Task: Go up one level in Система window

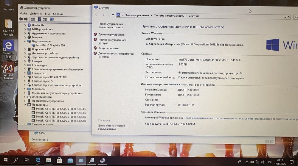Action: pyautogui.click(x=113, y=15)
